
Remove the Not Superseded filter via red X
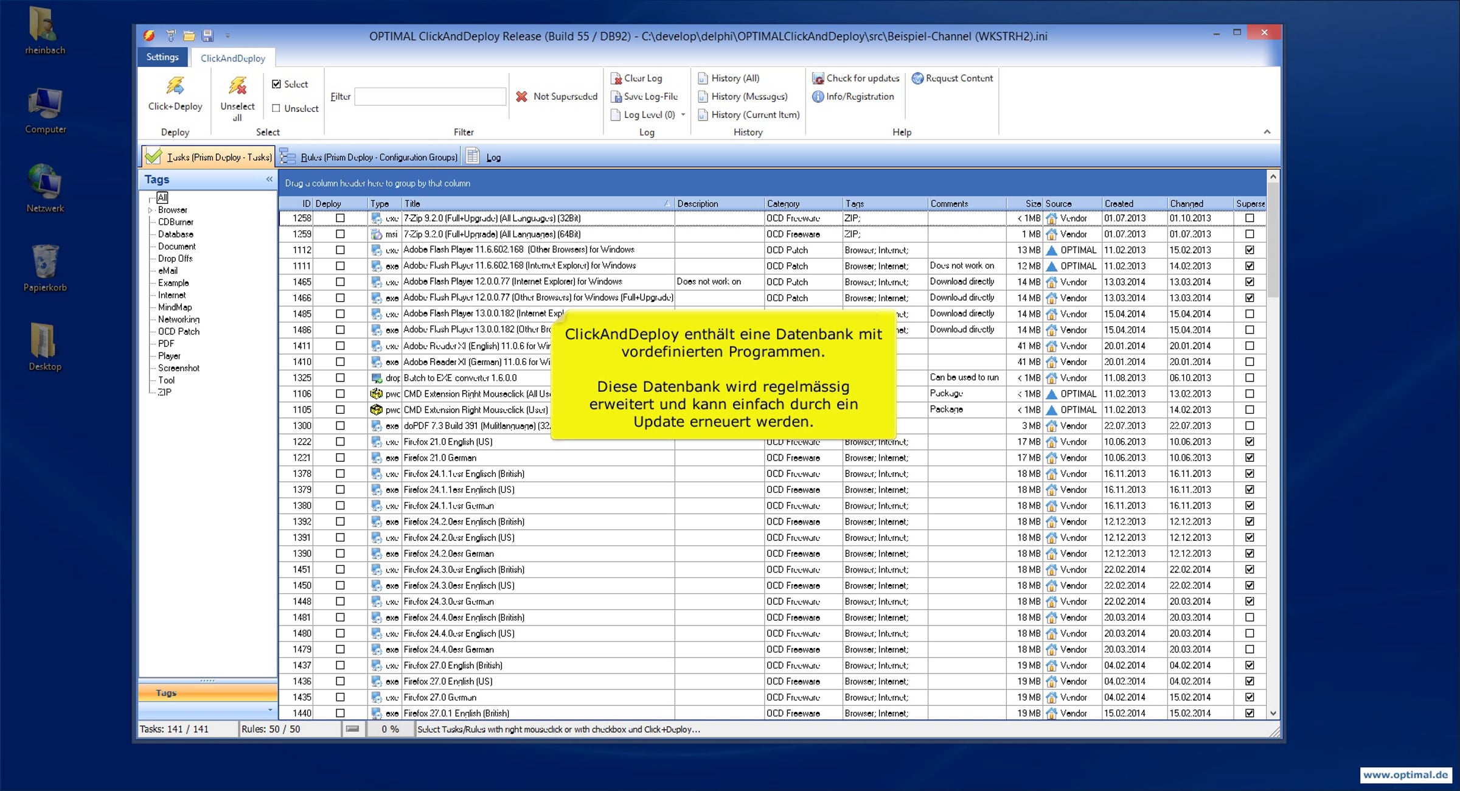point(521,96)
